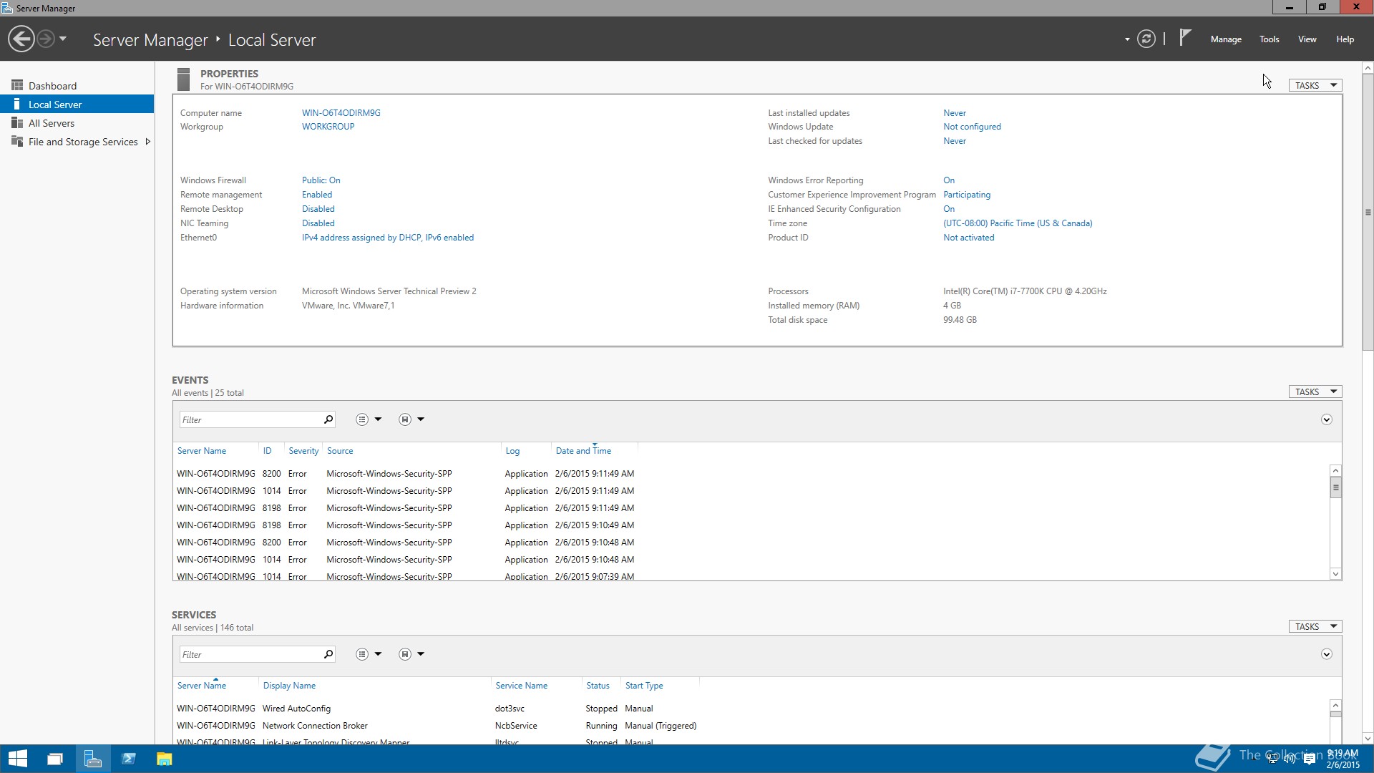Image resolution: width=1374 pixels, height=773 pixels.
Task: Click Windows Update Not configured link
Action: point(972,127)
